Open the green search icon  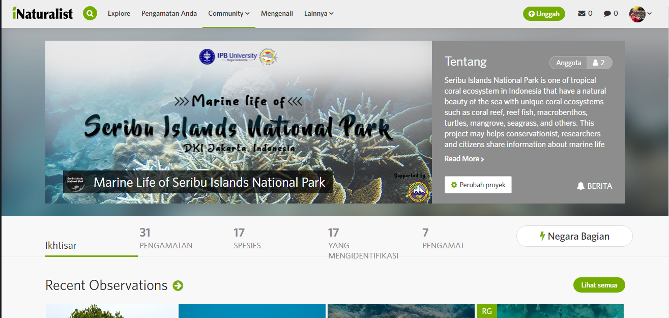pos(90,13)
